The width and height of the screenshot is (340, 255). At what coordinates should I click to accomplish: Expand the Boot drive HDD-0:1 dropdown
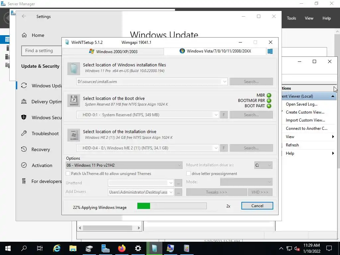pyautogui.click(x=216, y=115)
